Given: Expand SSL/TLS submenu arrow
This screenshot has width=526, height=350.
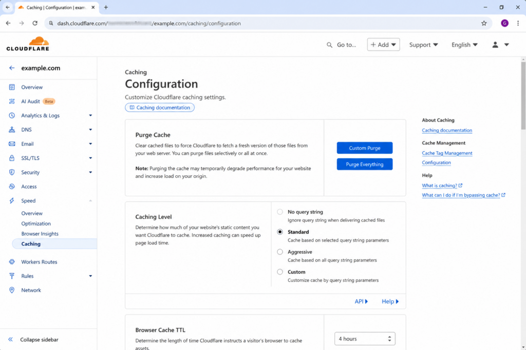Looking at the screenshot, I should [90, 158].
